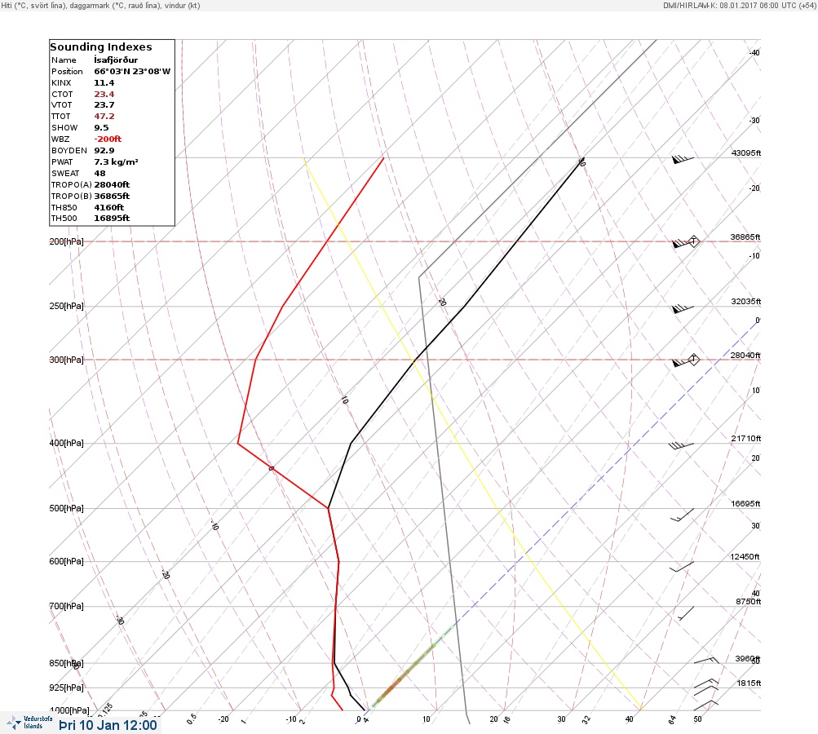Click the 21710ft altitude label
818x734 pixels.
[746, 438]
